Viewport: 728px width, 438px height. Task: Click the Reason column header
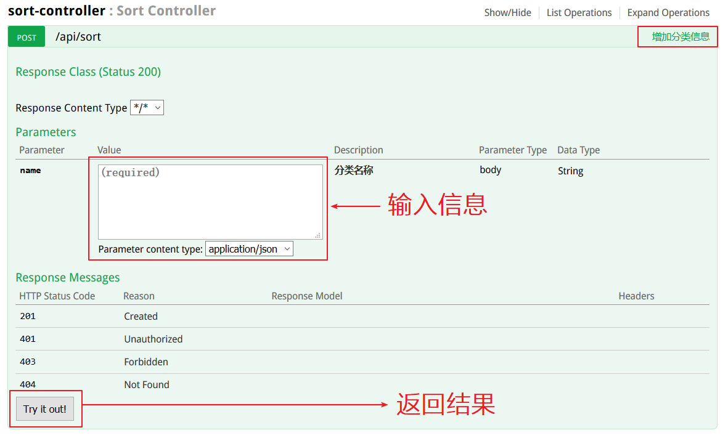point(139,296)
